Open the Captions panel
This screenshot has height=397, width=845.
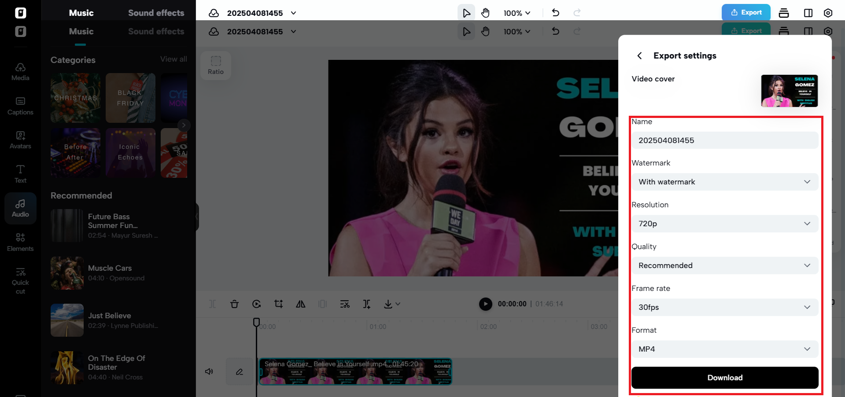[x=20, y=106]
